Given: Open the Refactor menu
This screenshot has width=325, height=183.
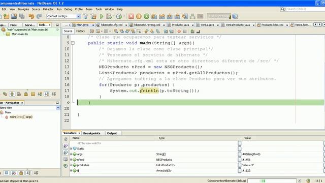Looking at the screenshot, I should [x=48, y=9].
